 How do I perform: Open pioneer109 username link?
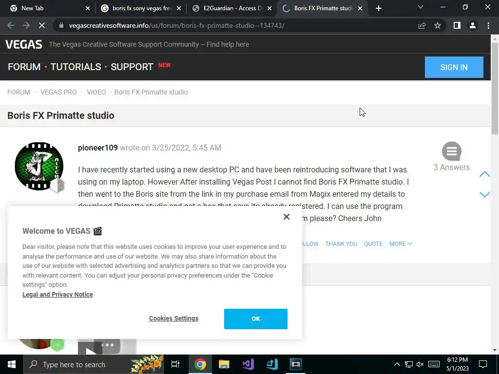pos(97,148)
